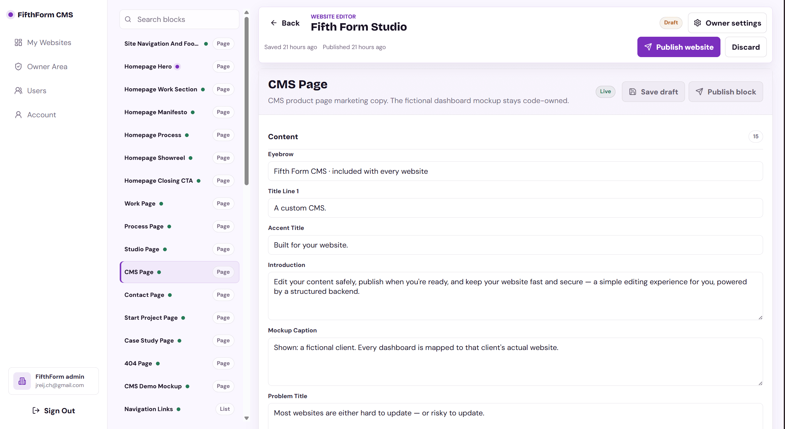Edit the Mockup Caption textarea
This screenshot has height=429, width=785.
[x=515, y=362]
